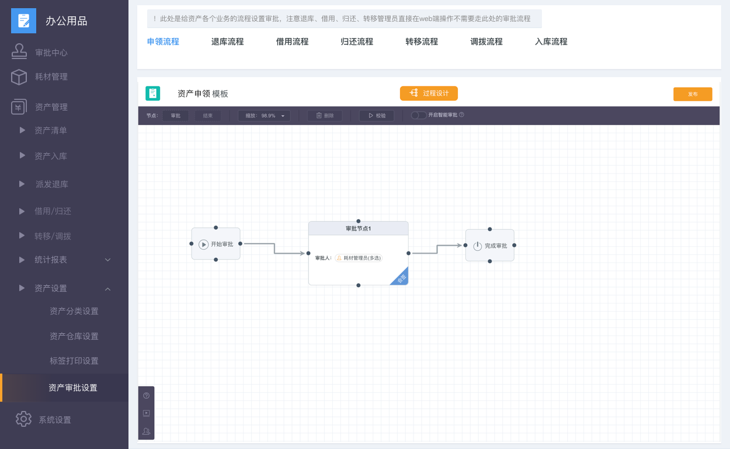Viewport: 730px width, 449px height.
Task: Open 资产分类设置 in sidebar
Action: [74, 311]
